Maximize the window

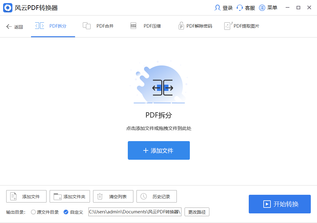(x=298, y=8)
